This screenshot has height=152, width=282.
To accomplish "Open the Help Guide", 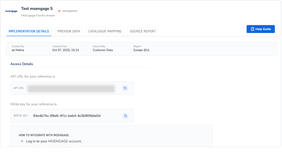I will [x=261, y=29].
